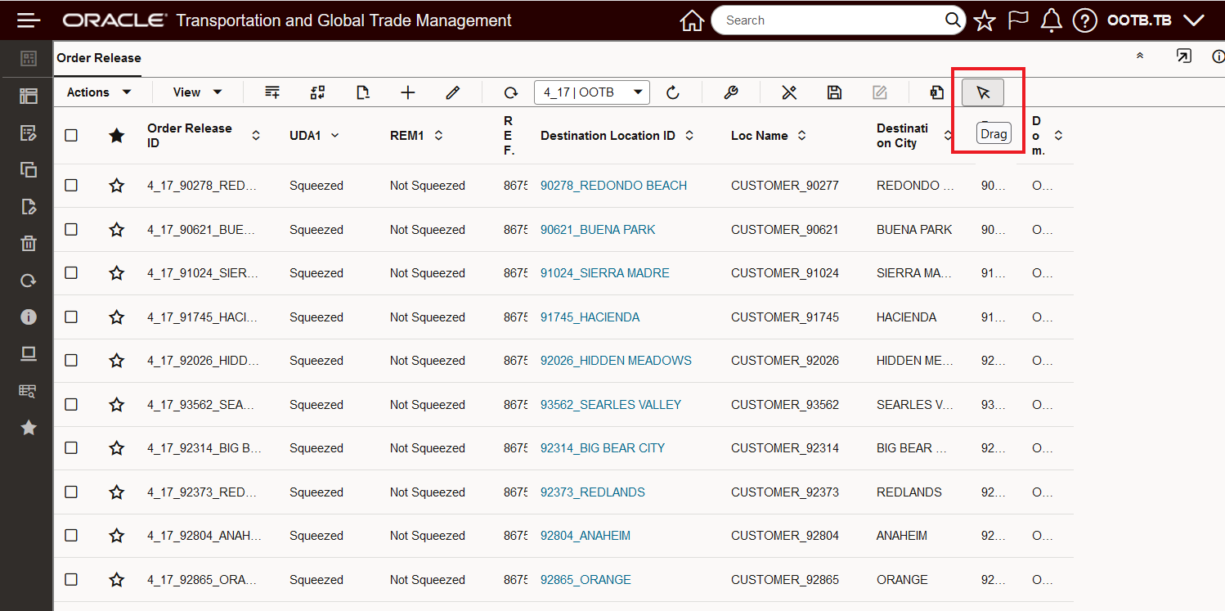Open the 93562_SEARLES VALLEY link
This screenshot has height=611, width=1225.
[611, 405]
